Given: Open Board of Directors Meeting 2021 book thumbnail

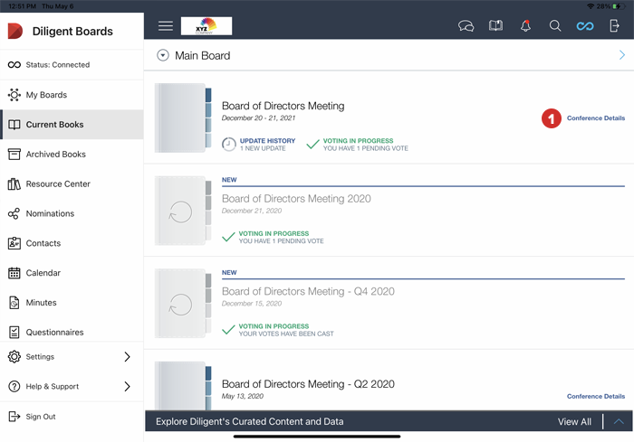Looking at the screenshot, I should pos(183,118).
